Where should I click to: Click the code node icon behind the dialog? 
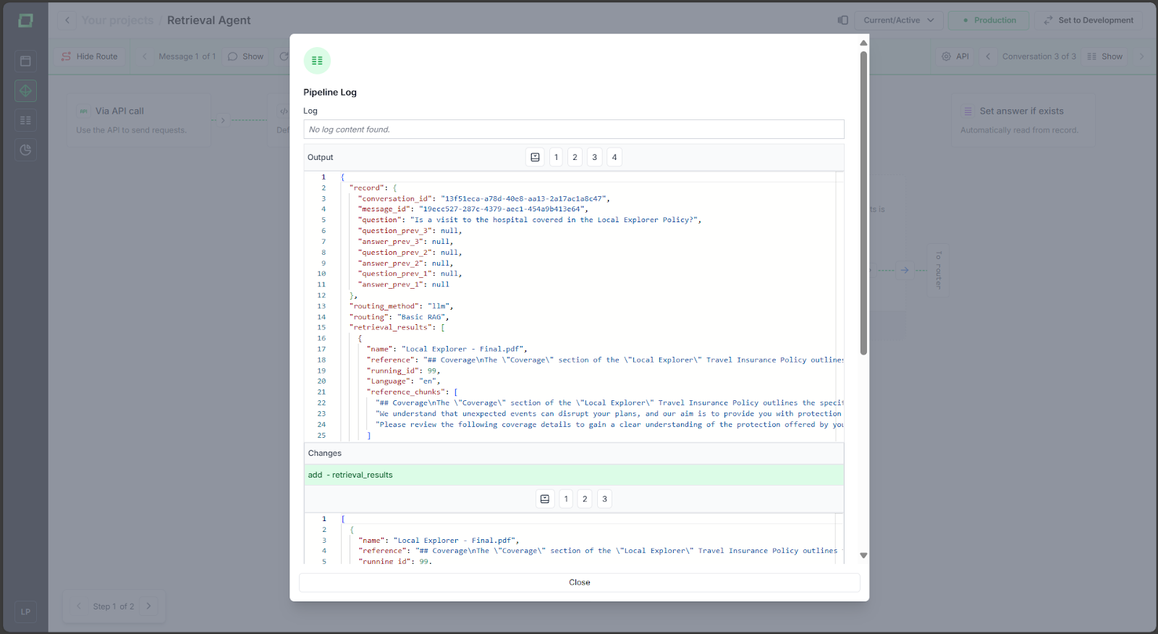pos(283,111)
